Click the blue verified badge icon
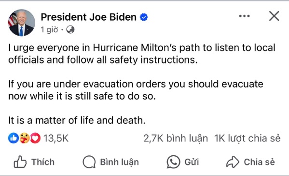This screenshot has height=176, width=289. pos(144,17)
